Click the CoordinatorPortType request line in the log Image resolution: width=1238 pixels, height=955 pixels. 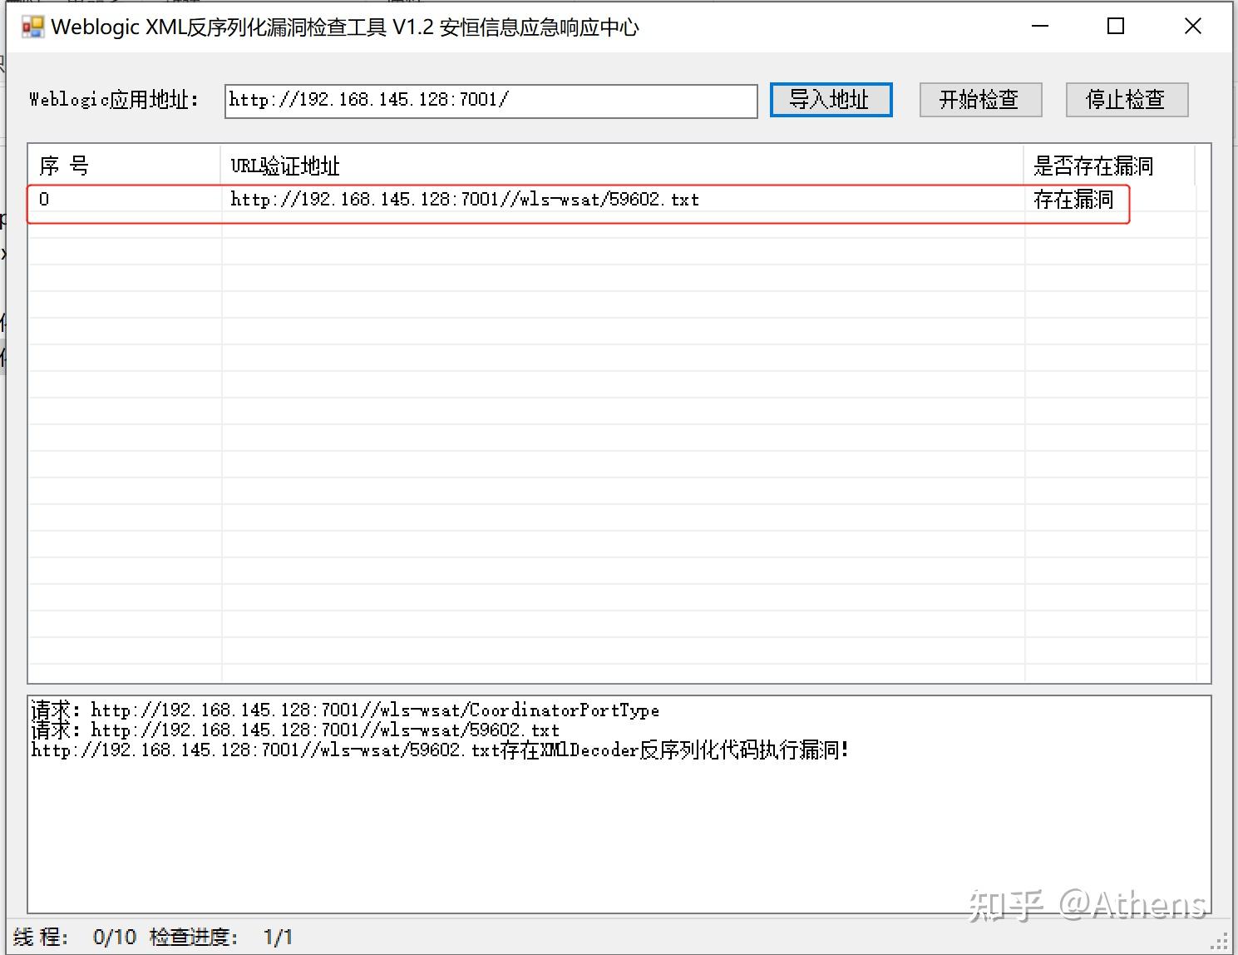tap(344, 710)
